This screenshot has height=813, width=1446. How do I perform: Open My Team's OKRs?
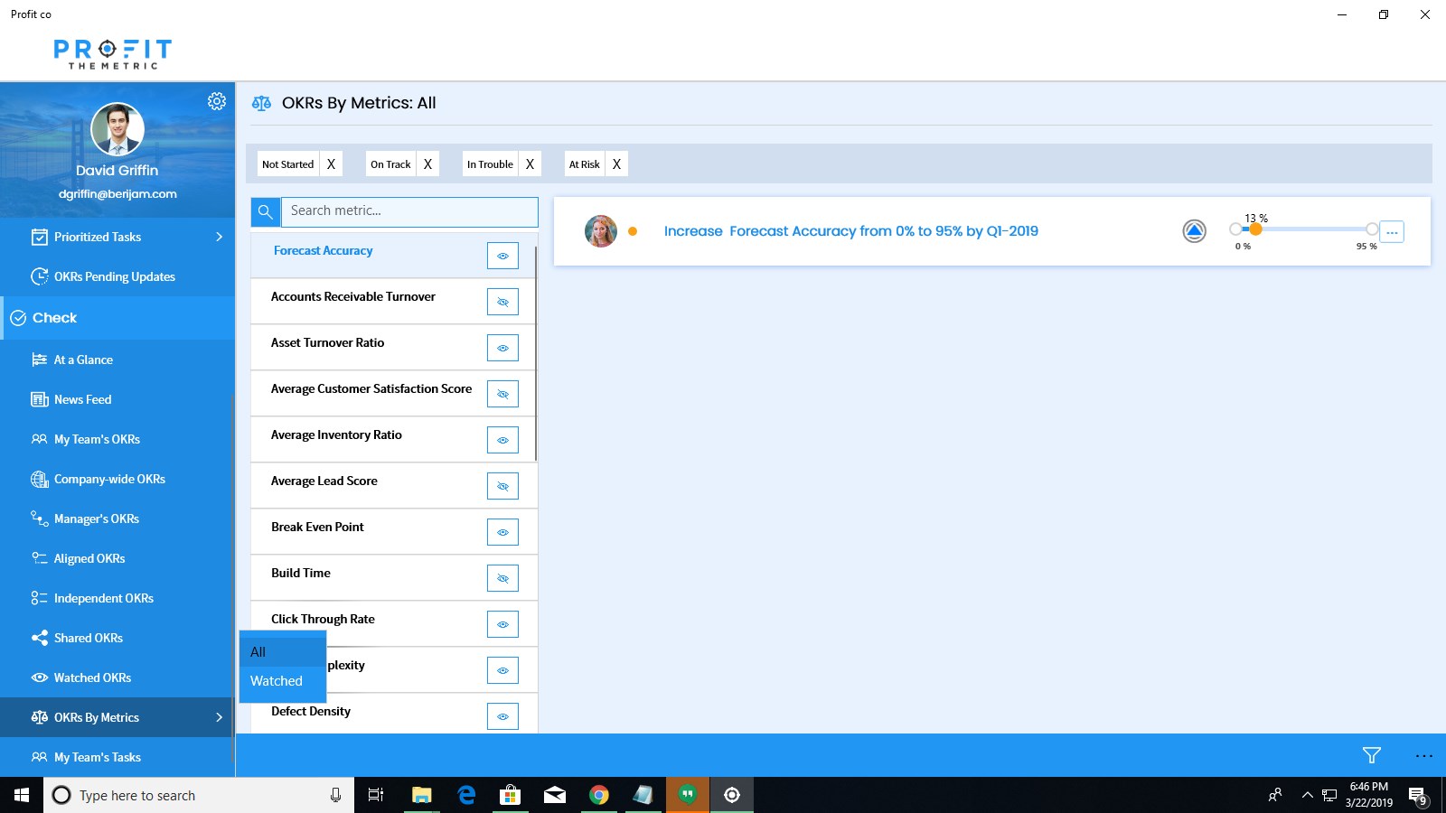pos(117,439)
